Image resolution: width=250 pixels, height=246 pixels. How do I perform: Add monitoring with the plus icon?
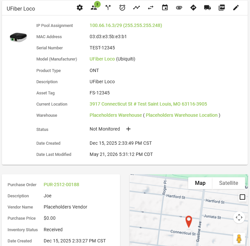[x=128, y=129]
